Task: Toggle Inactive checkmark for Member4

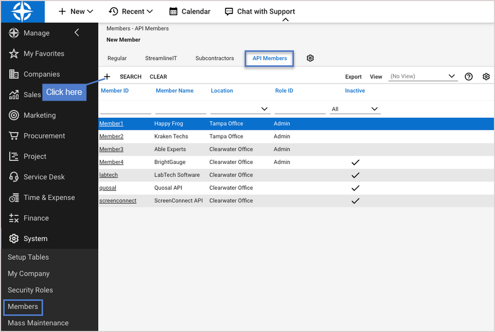Action: (x=355, y=162)
